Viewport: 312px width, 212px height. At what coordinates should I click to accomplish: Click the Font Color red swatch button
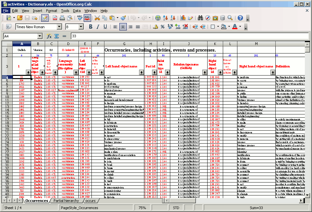pos(235,27)
